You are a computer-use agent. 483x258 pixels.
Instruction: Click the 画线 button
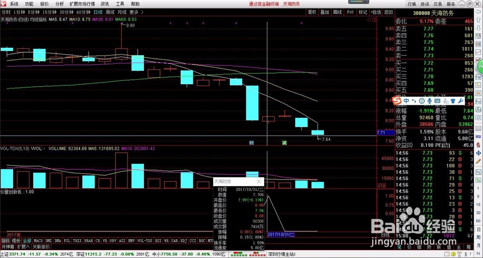tap(337, 12)
